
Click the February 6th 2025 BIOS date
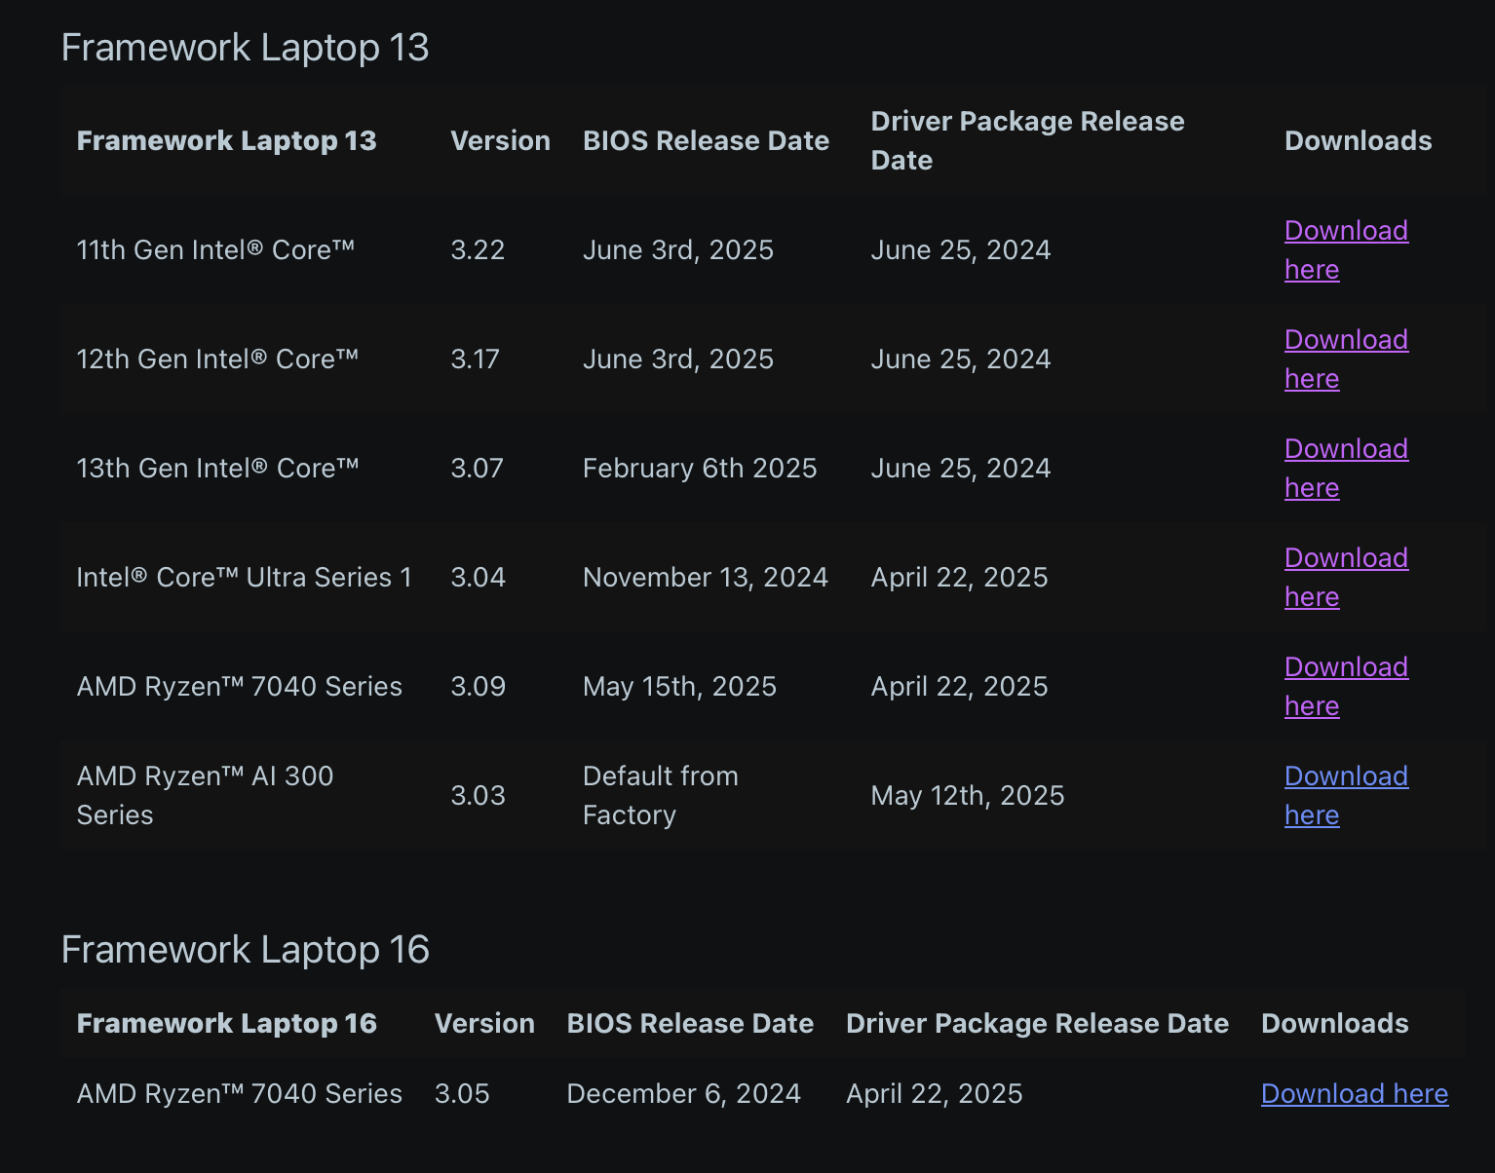(x=699, y=469)
